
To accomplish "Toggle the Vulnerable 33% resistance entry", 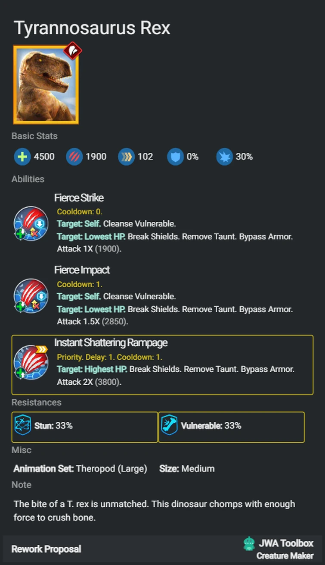I will 232,427.
